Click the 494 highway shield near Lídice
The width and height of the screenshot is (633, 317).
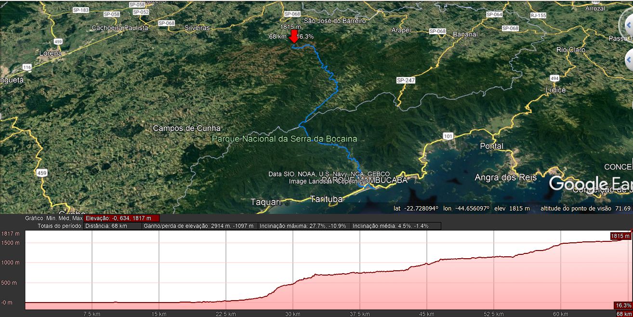click(x=554, y=79)
